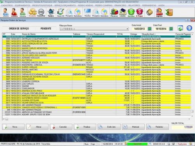Image resolution: width=195 pixels, height=146 pixels.
Task: Click the blue arrow next icon
Action: 189,28
